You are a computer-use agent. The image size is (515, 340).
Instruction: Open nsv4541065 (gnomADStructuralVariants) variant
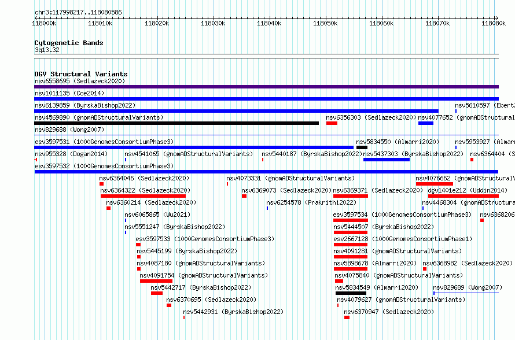[189, 154]
